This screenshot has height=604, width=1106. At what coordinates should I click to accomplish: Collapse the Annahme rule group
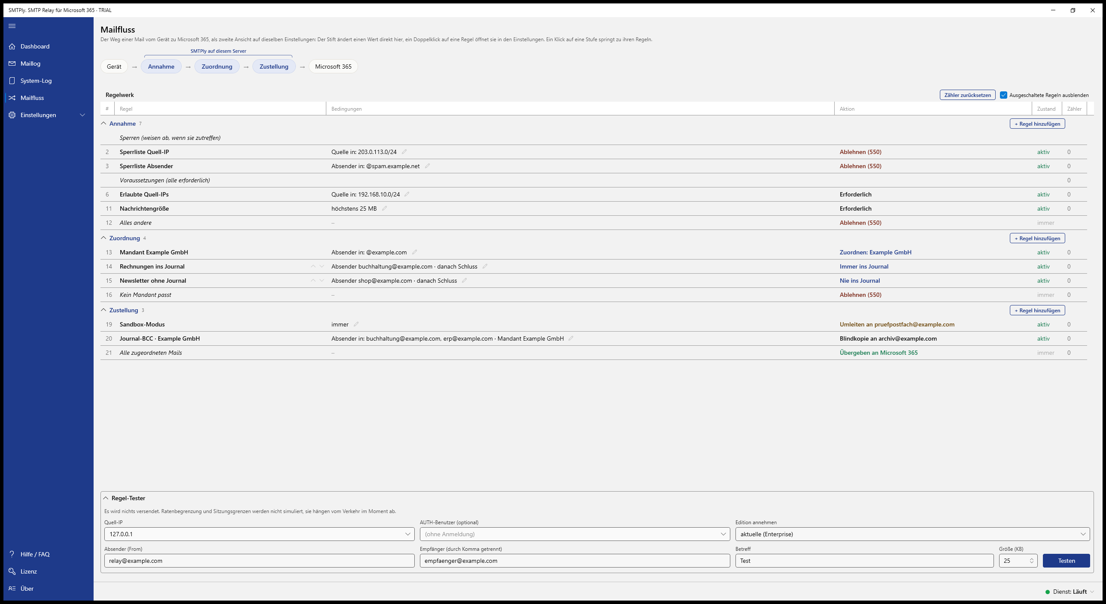103,124
